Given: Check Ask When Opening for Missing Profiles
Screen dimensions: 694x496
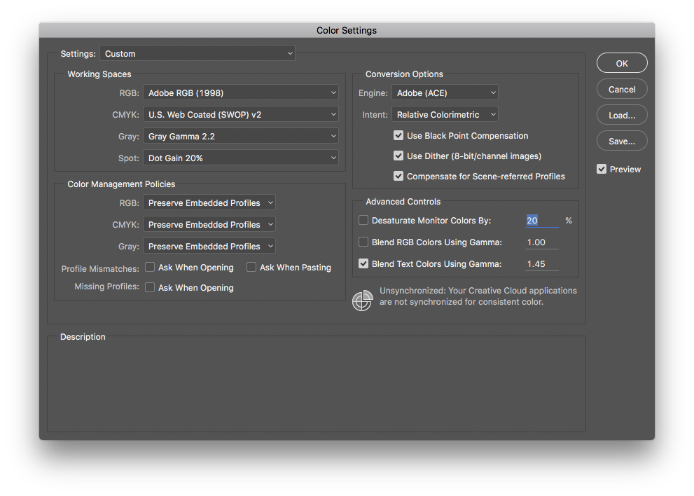Looking at the screenshot, I should pos(150,288).
